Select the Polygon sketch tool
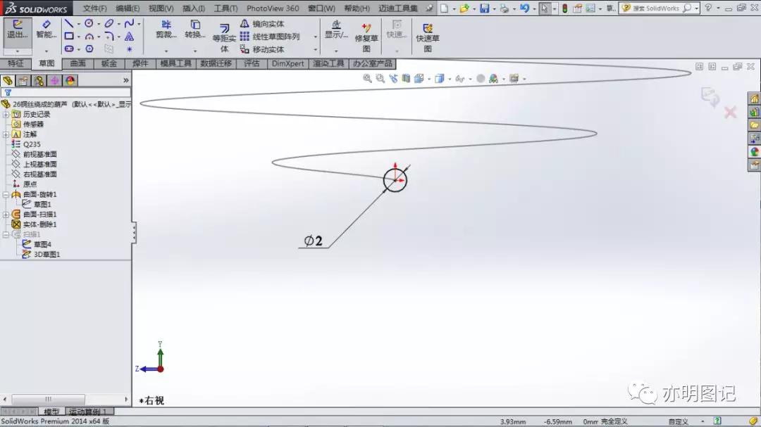761x427 pixels. (89, 49)
